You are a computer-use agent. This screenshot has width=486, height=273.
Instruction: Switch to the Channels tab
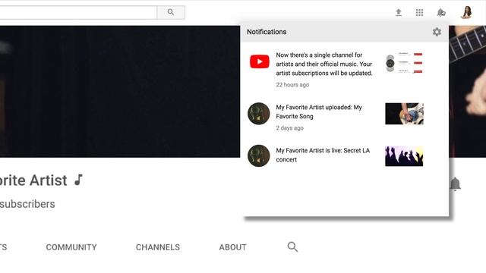[158, 247]
